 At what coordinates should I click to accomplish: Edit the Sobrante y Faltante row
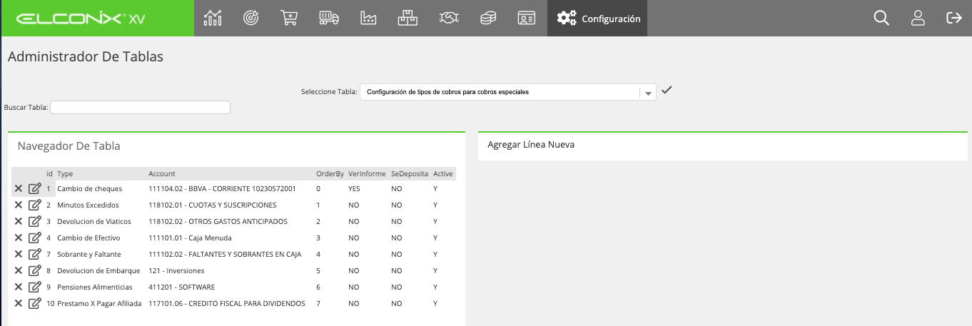[x=34, y=254]
